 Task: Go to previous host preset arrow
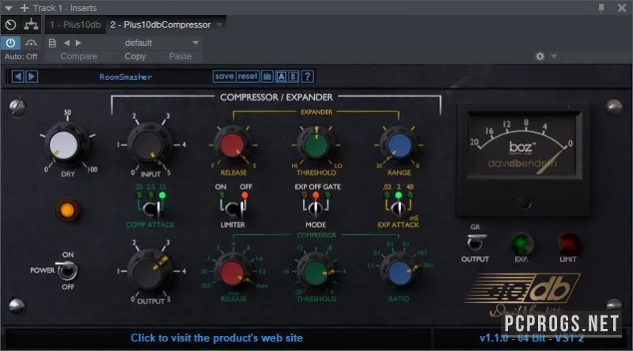pyautogui.click(x=66, y=43)
